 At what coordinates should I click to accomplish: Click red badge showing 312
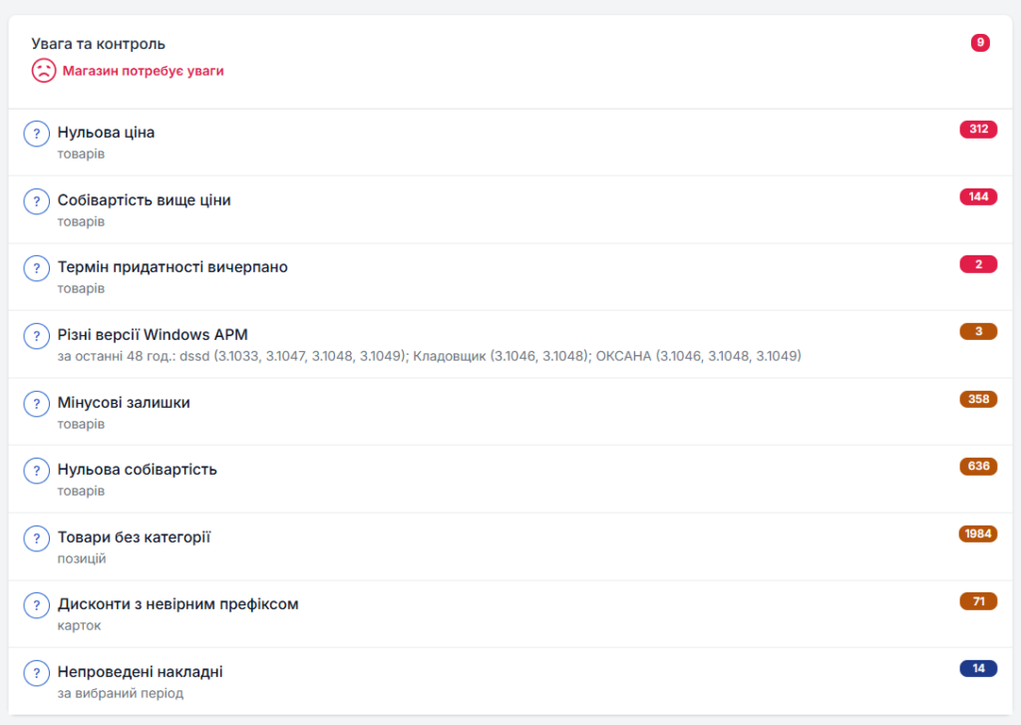(x=978, y=130)
